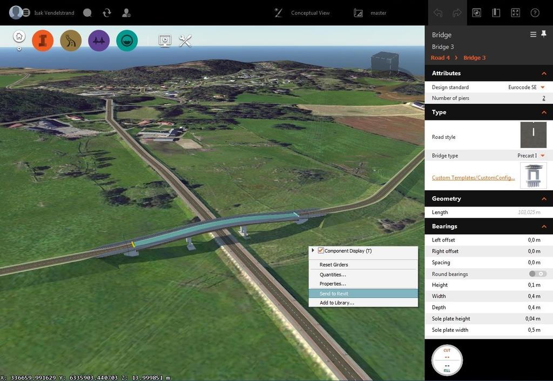Screen dimensions: 553x381
Task: Click the master proposal label
Action: 378,13
